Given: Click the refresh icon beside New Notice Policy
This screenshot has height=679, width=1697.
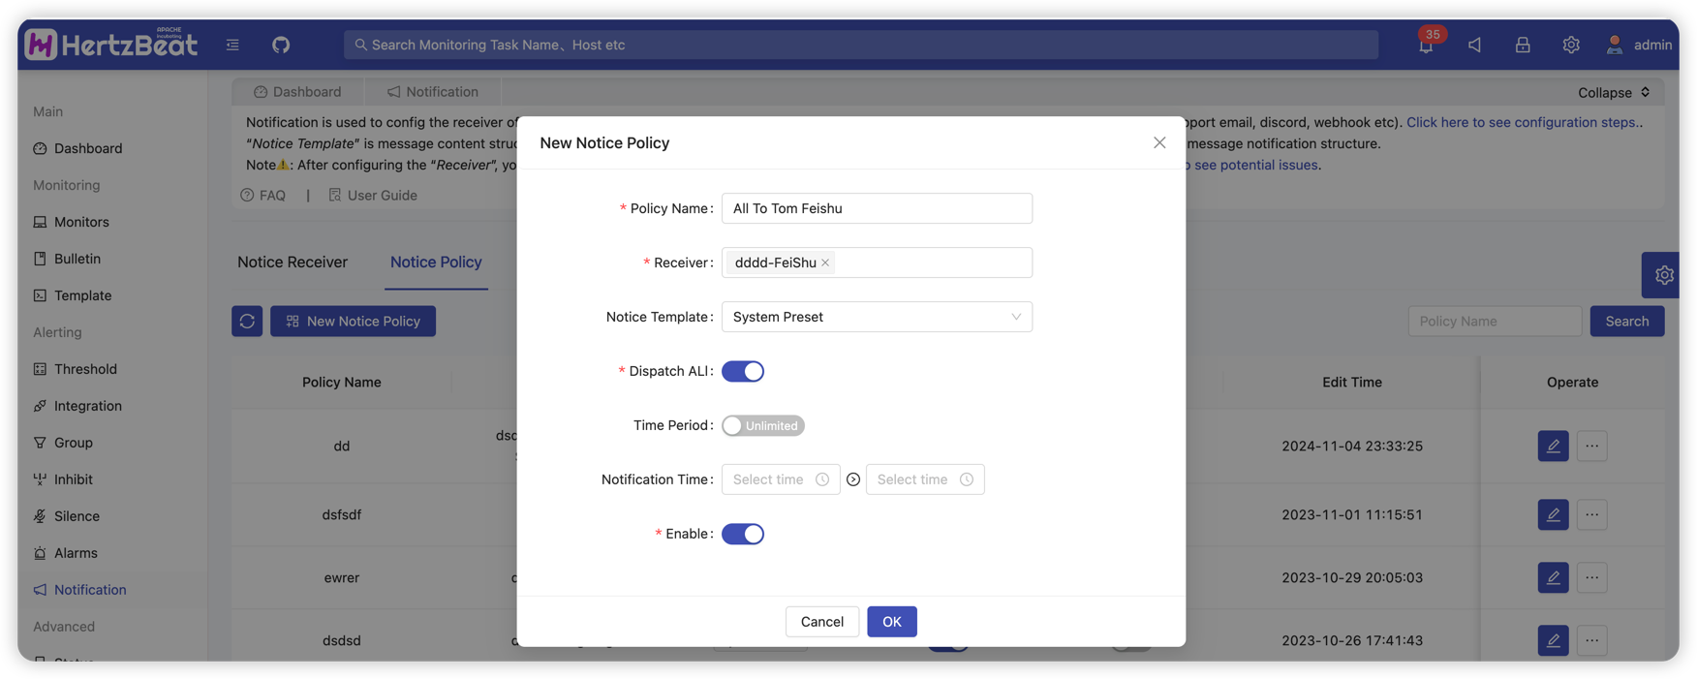Looking at the screenshot, I should pos(247,321).
